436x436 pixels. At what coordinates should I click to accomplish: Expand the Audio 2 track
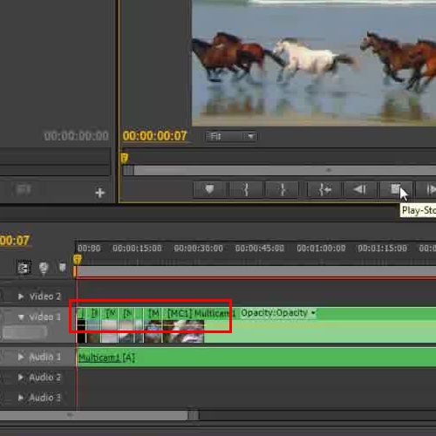coord(21,378)
